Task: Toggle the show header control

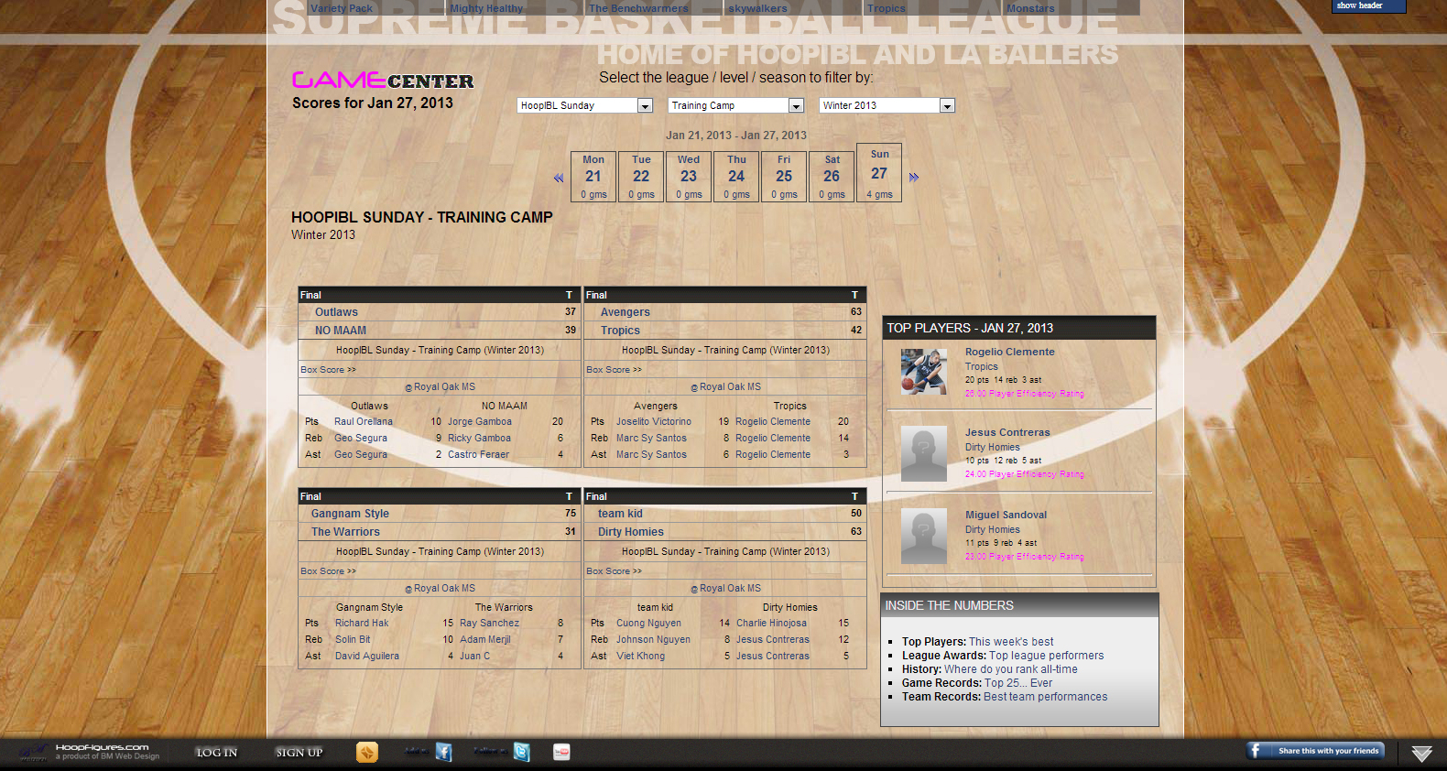Action: coord(1367,6)
